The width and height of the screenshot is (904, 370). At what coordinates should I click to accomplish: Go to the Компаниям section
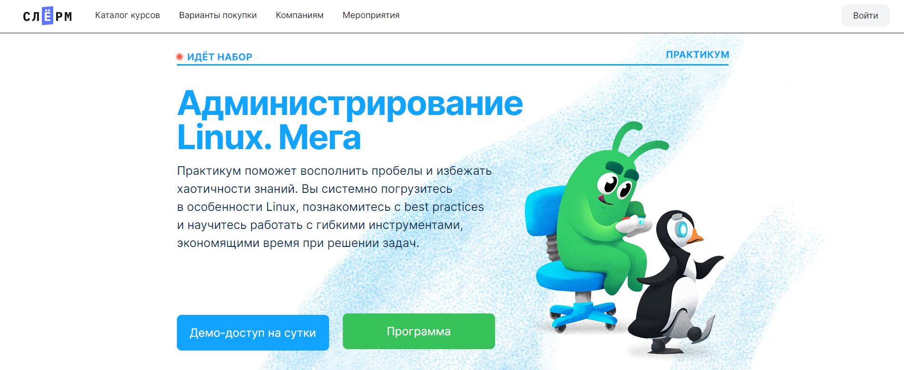pyautogui.click(x=300, y=15)
